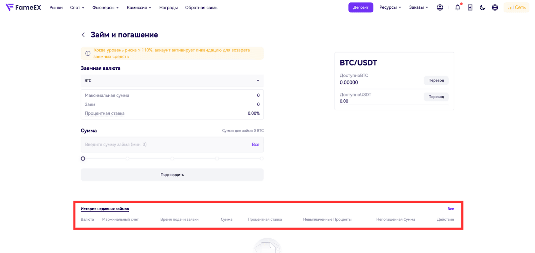Open the Заказы dropdown

(x=418, y=7)
